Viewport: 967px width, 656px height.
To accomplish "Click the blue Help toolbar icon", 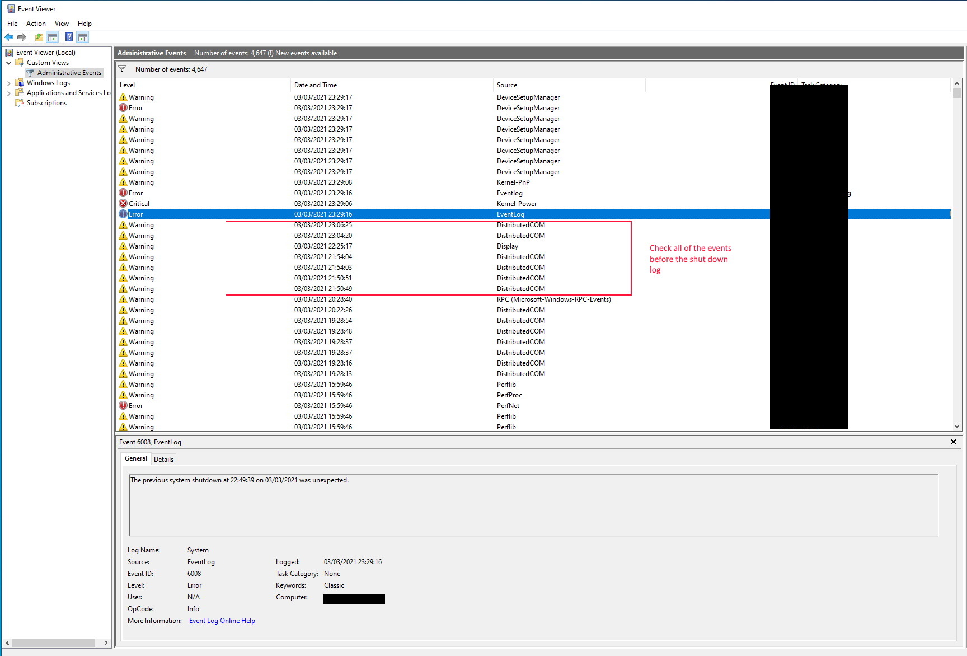I will (69, 38).
